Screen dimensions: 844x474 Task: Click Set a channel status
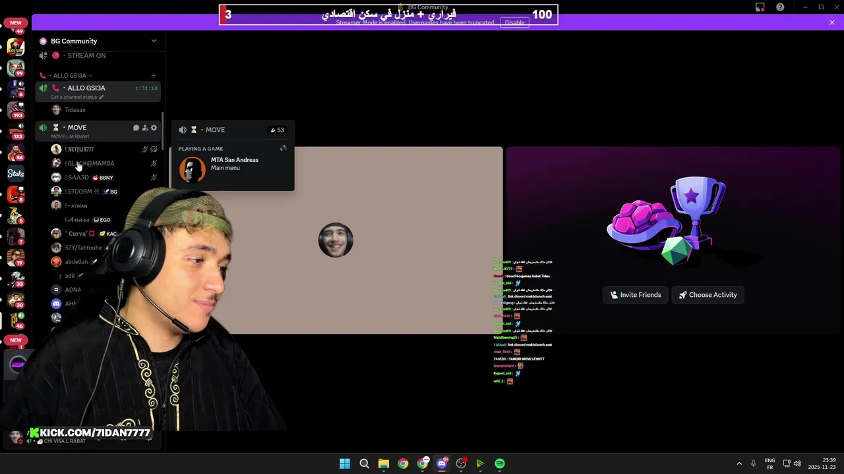pos(77,97)
